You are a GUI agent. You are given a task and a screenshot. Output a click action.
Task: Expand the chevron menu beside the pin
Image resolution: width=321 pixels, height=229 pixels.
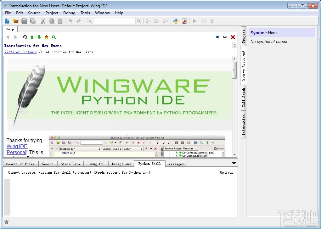pyautogui.click(x=225, y=37)
